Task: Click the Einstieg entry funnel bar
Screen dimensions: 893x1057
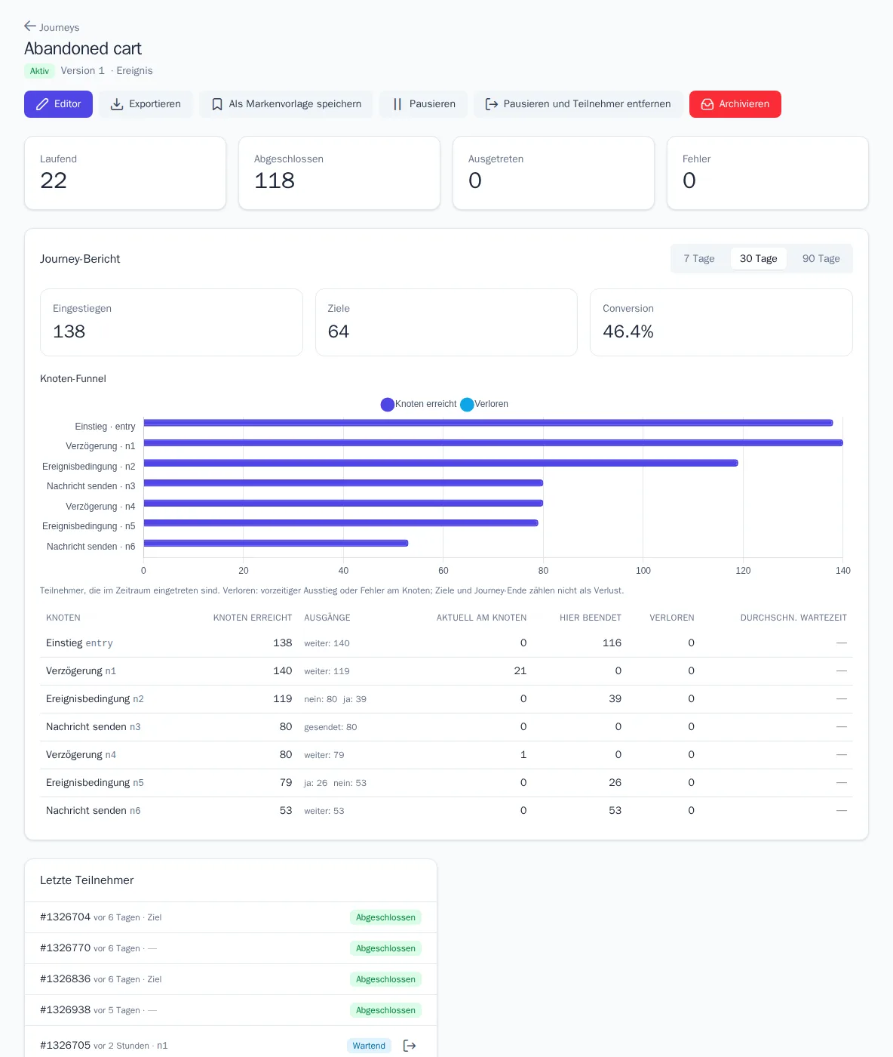Action: [488, 423]
